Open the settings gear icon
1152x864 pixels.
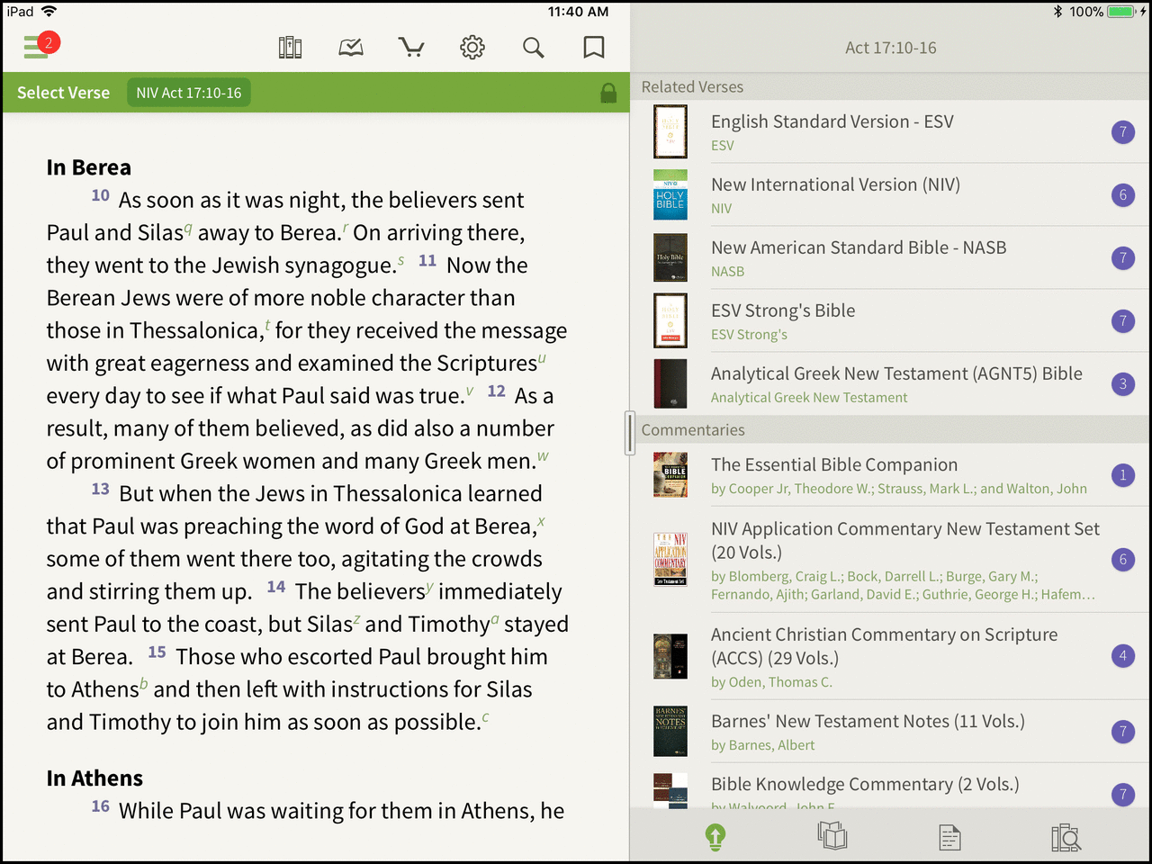(x=472, y=48)
